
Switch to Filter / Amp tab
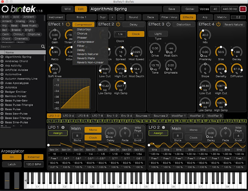point(169,17)
